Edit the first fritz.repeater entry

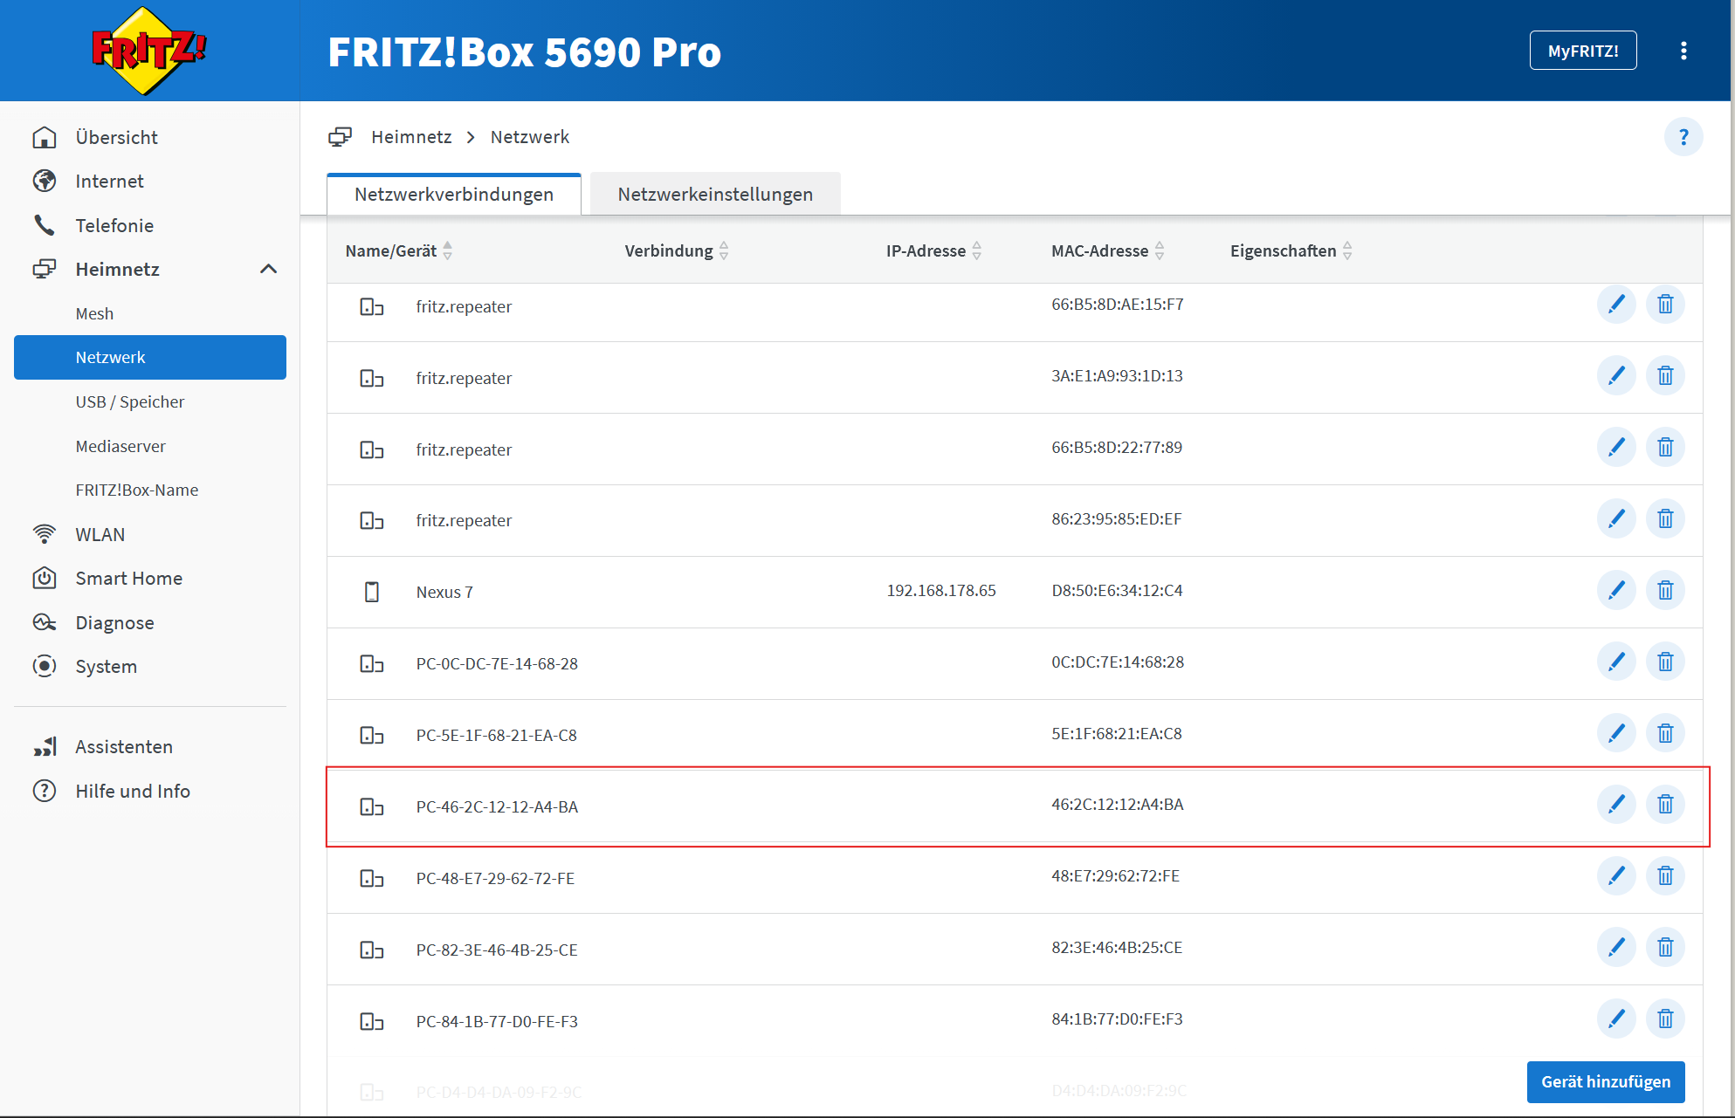coord(1615,305)
